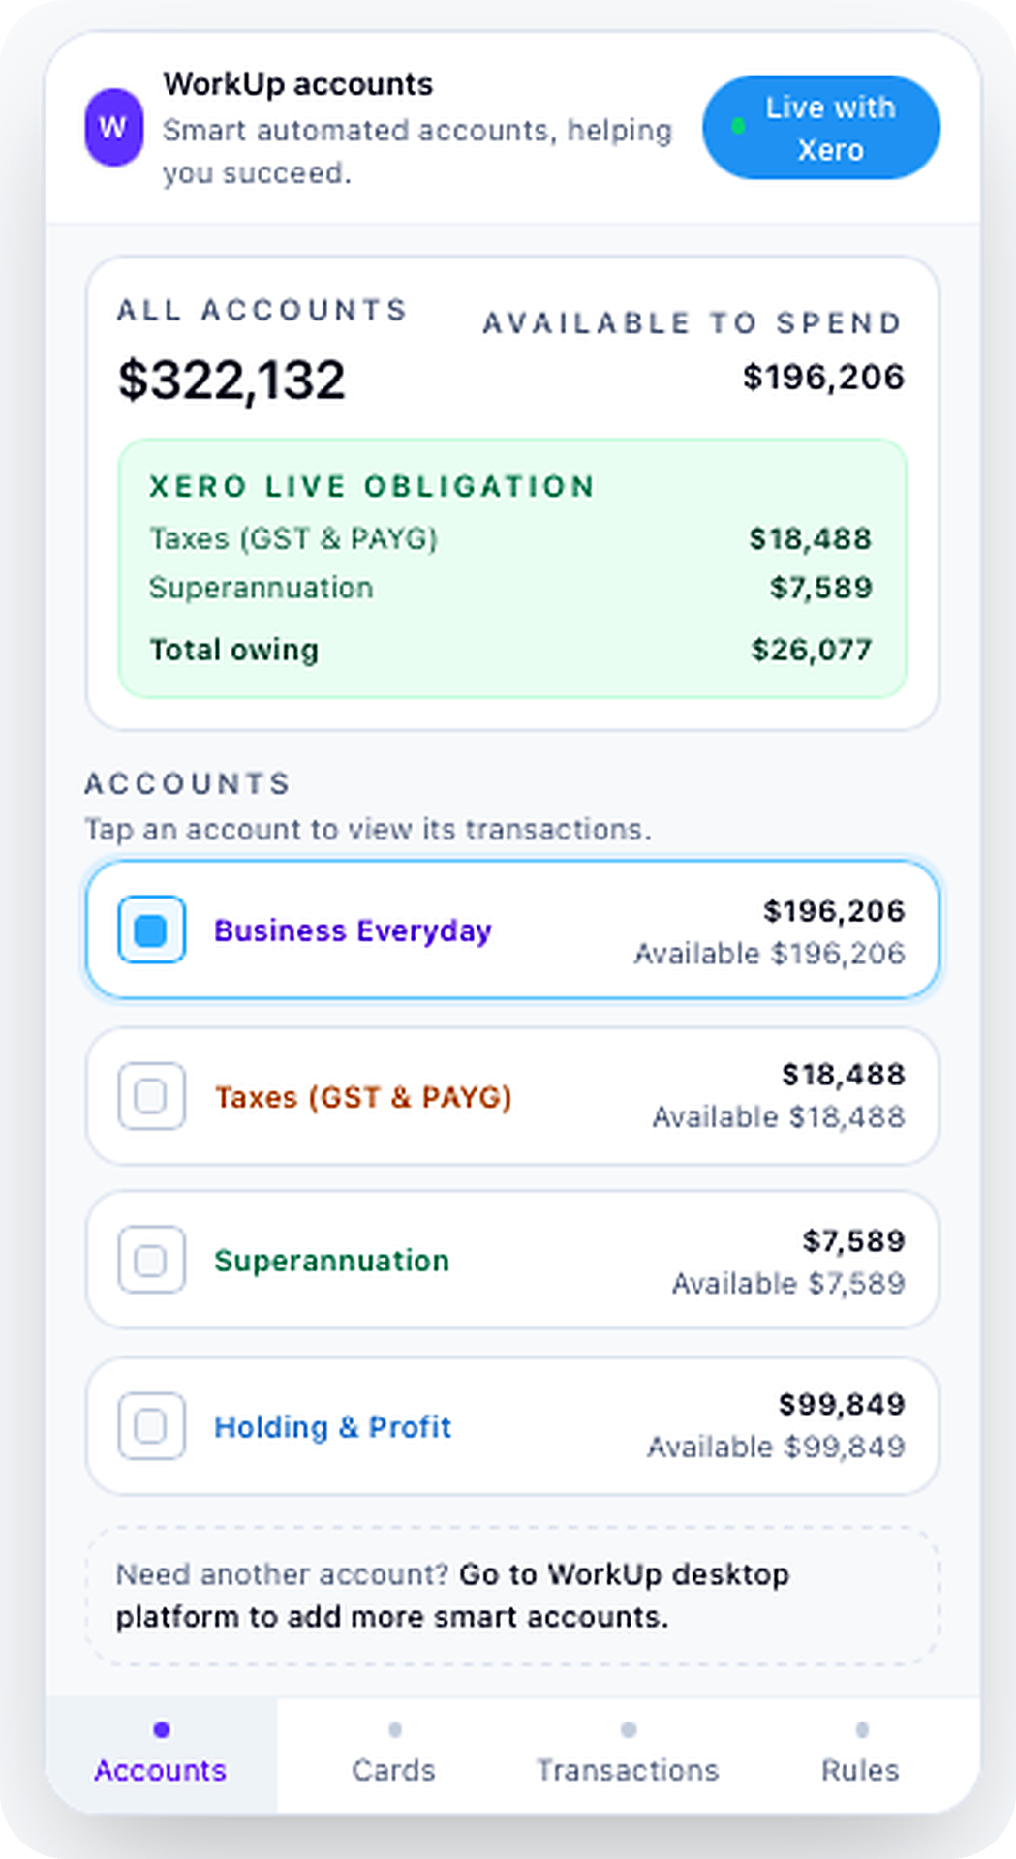
Task: Expand the Xero Live Obligation panel
Action: tap(512, 569)
